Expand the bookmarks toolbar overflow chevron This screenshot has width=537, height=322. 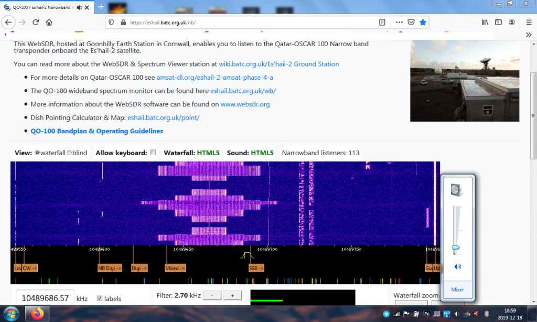point(529,35)
